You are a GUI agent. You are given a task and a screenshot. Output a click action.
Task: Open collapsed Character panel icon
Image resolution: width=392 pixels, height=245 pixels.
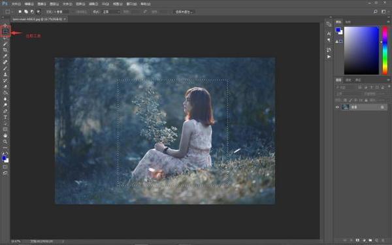click(329, 33)
